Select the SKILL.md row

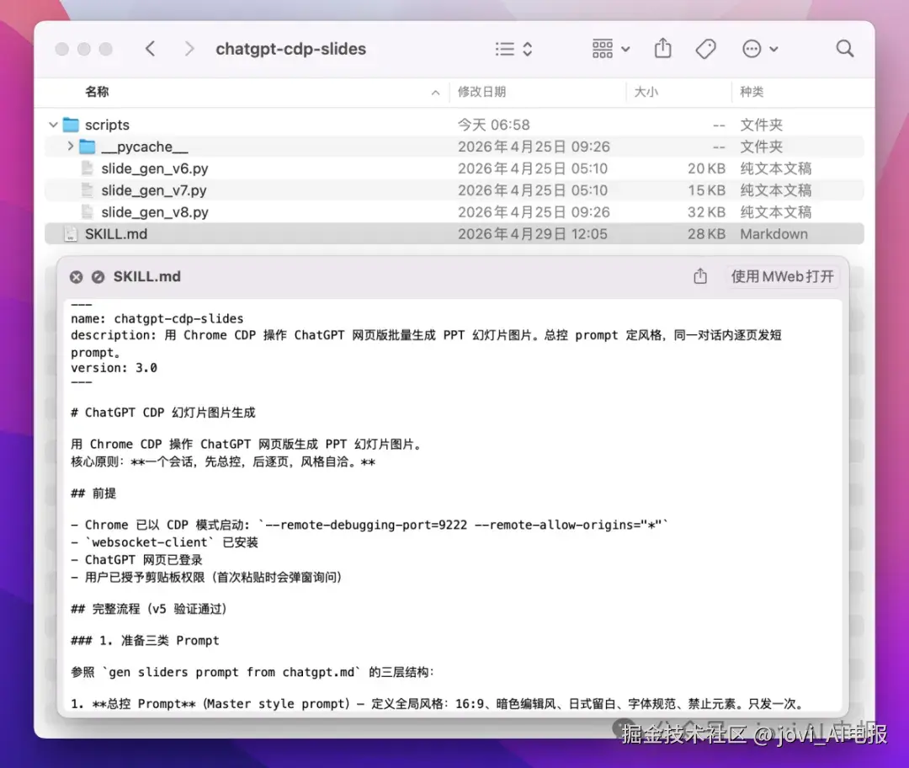coord(454,234)
